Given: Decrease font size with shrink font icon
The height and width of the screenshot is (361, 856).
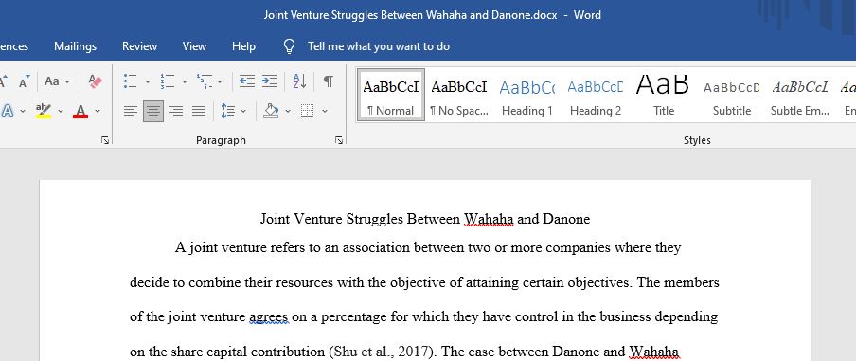Looking at the screenshot, I should [24, 81].
